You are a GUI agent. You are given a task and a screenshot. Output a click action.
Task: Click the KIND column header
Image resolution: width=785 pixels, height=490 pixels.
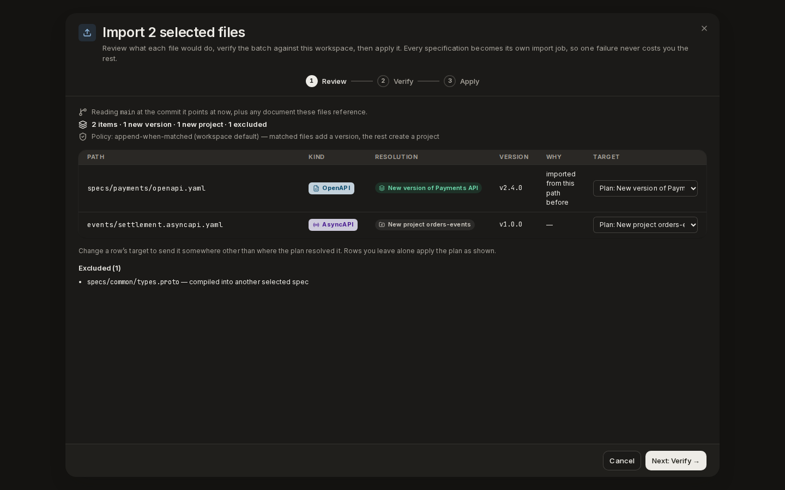tap(317, 157)
